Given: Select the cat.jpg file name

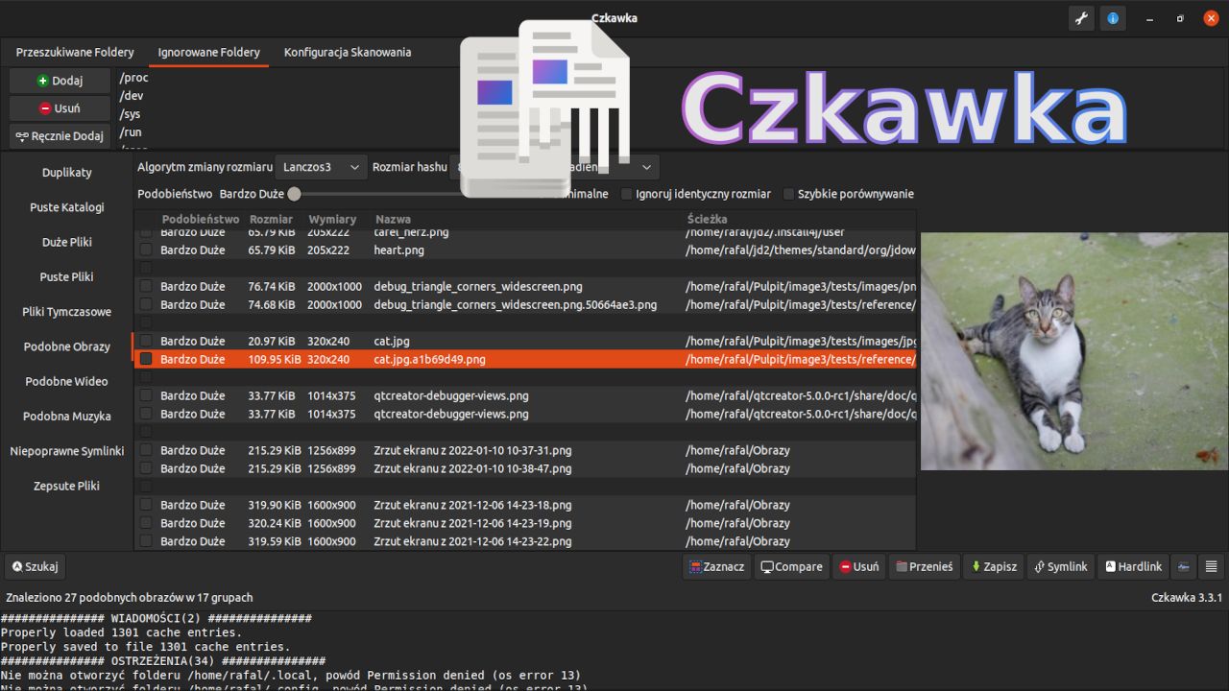Looking at the screenshot, I should pyautogui.click(x=392, y=341).
